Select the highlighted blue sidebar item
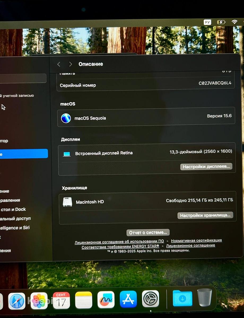244x318 pixels. (24, 154)
